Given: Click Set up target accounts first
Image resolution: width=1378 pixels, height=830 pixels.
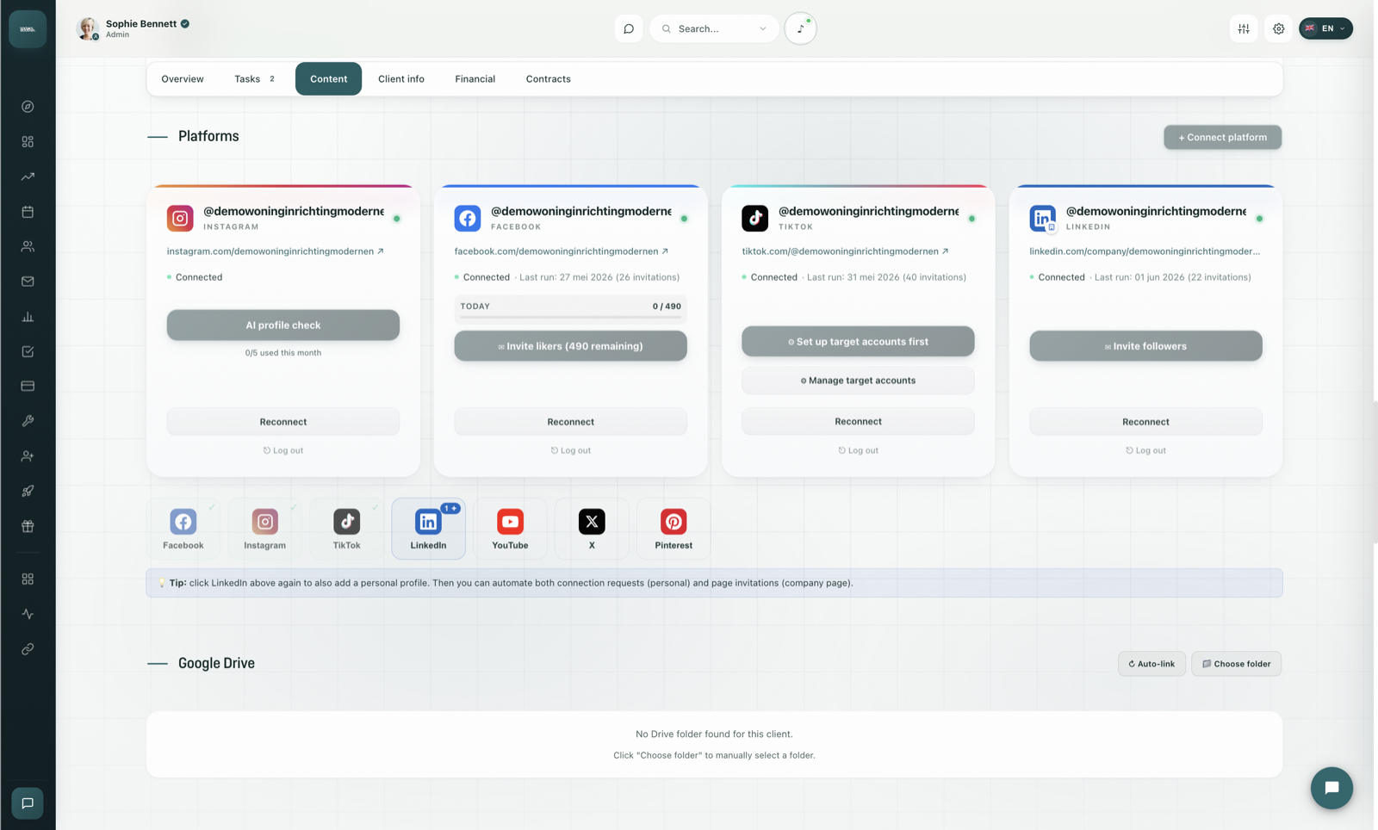Looking at the screenshot, I should pyautogui.click(x=858, y=341).
